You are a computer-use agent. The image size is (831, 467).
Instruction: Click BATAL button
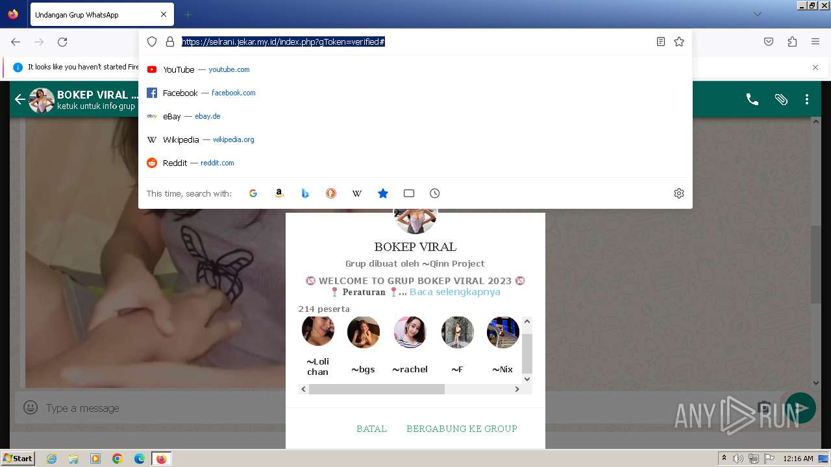[371, 429]
